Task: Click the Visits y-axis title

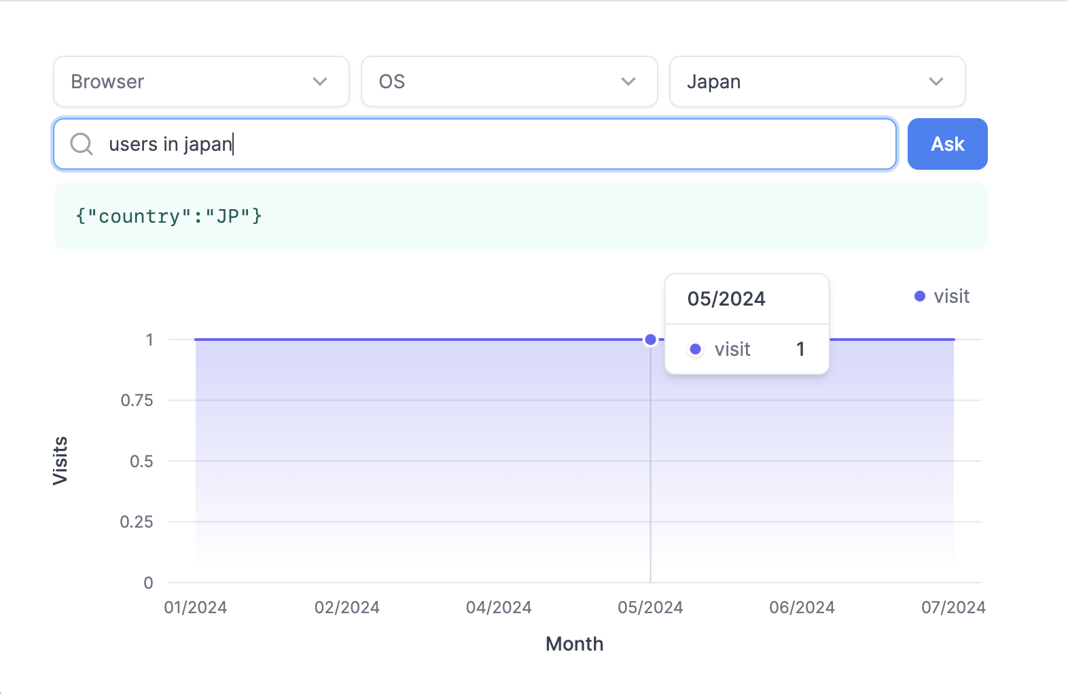Action: pyautogui.click(x=60, y=460)
